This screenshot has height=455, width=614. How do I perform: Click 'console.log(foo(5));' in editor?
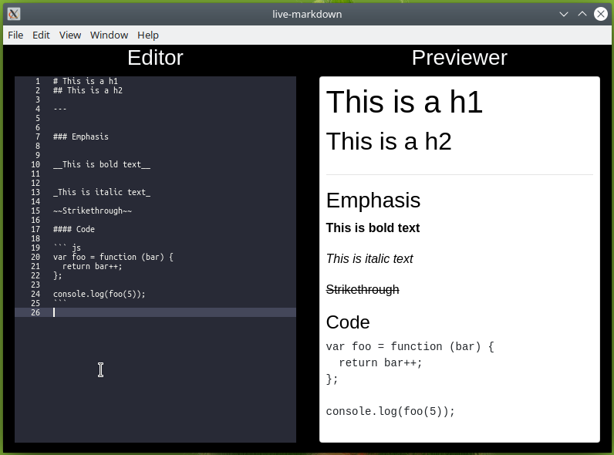[x=99, y=294]
